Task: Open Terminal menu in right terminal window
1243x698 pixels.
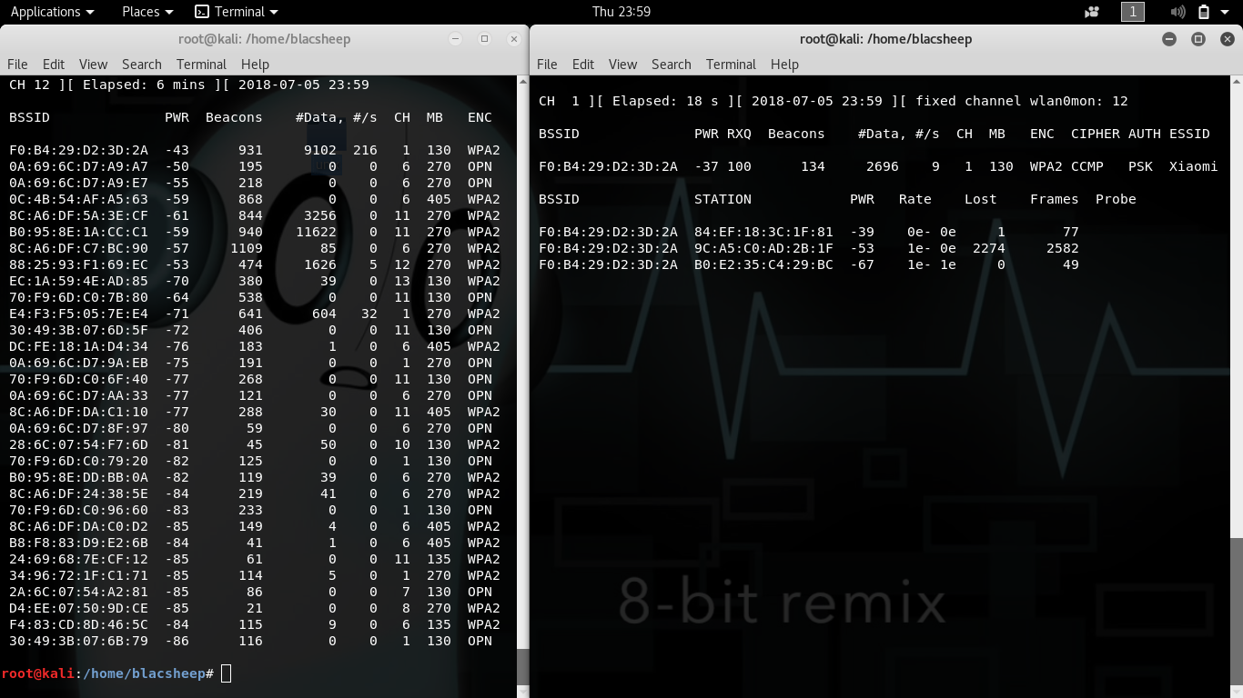Action: [731, 65]
